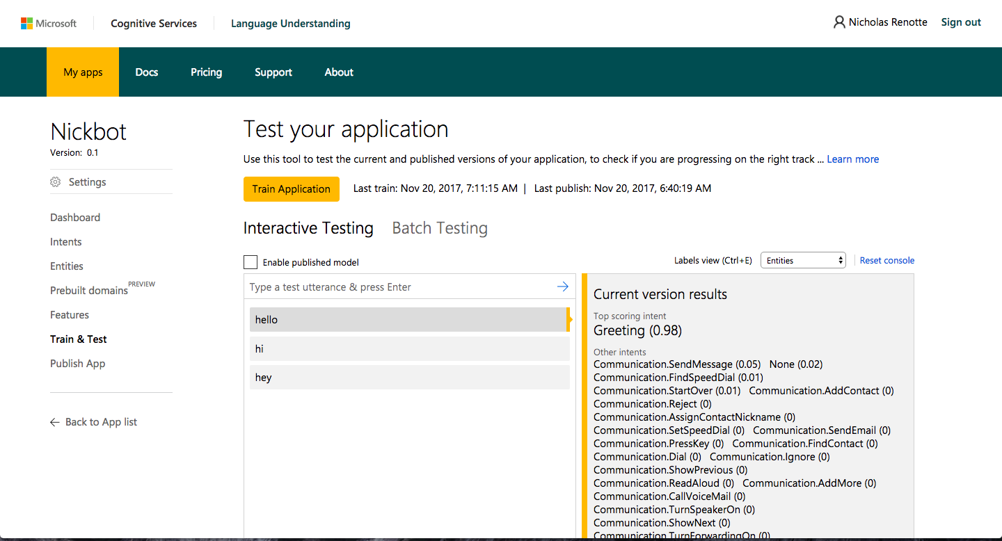Submit utterance with the blue arrow icon
Image resolution: width=1002 pixels, height=541 pixels.
coord(563,286)
